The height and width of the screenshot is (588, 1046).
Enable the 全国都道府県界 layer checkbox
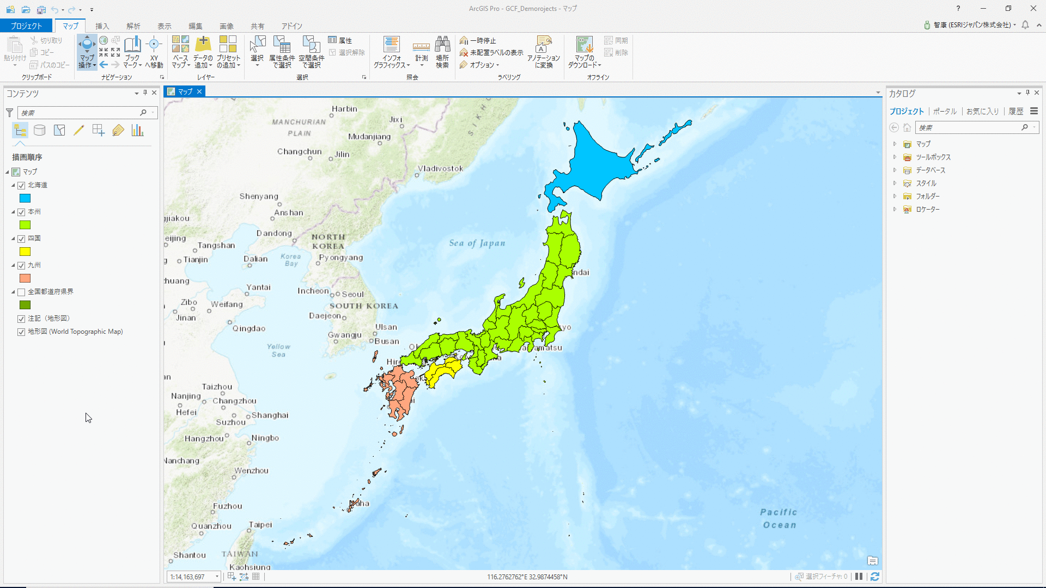21,292
